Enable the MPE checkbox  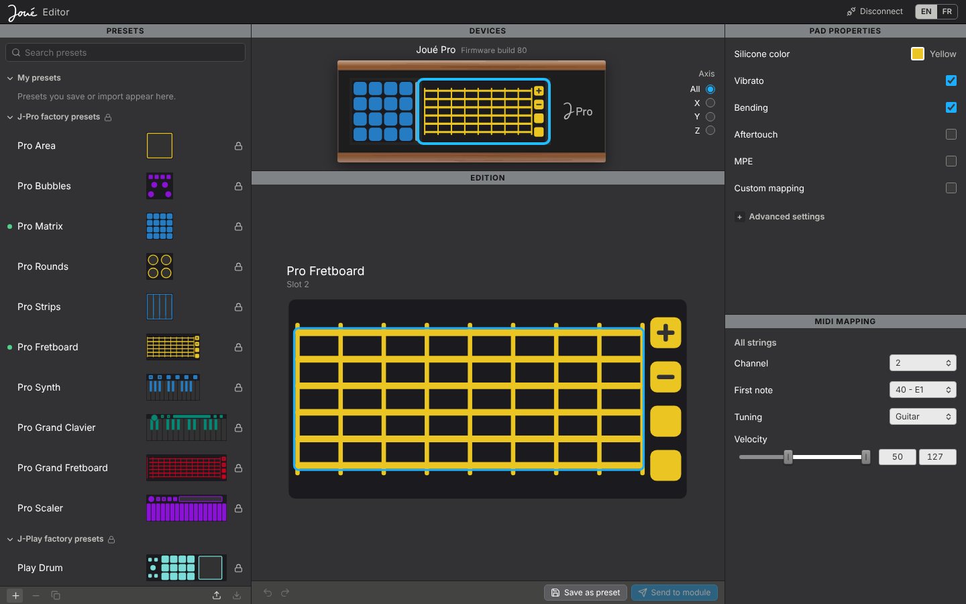(951, 161)
